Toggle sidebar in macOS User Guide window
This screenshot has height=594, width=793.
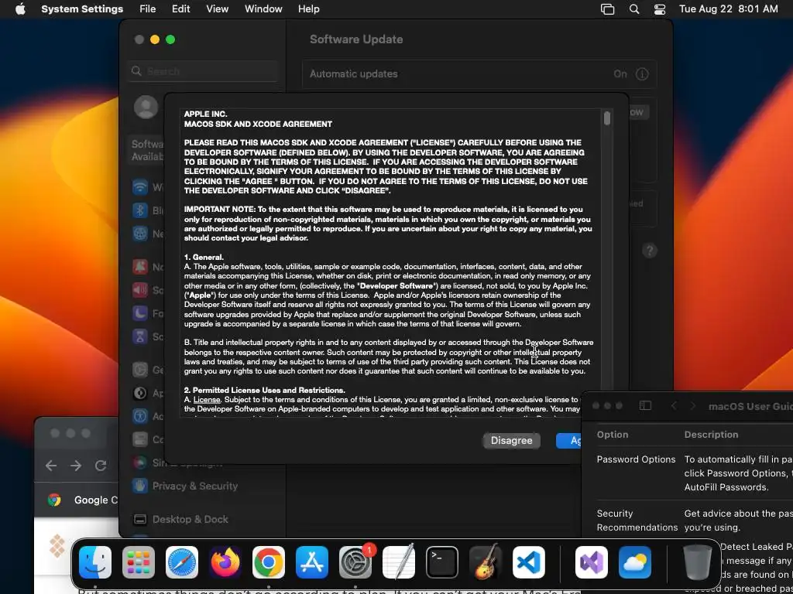(645, 405)
